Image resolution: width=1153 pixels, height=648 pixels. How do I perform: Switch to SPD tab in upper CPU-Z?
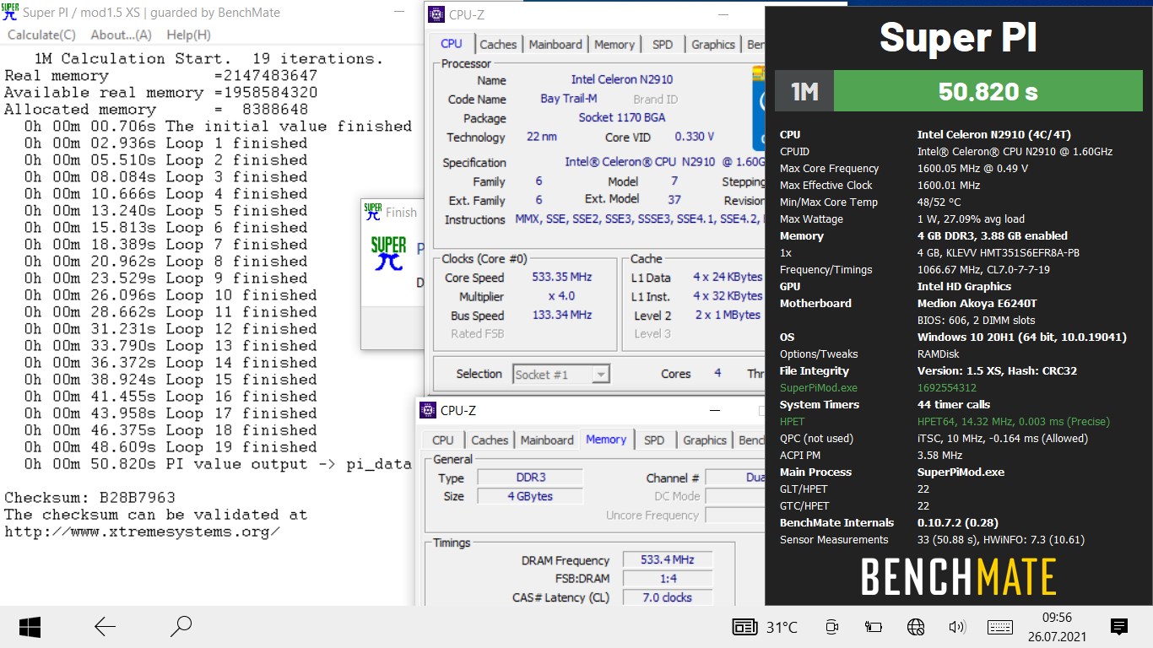click(663, 45)
